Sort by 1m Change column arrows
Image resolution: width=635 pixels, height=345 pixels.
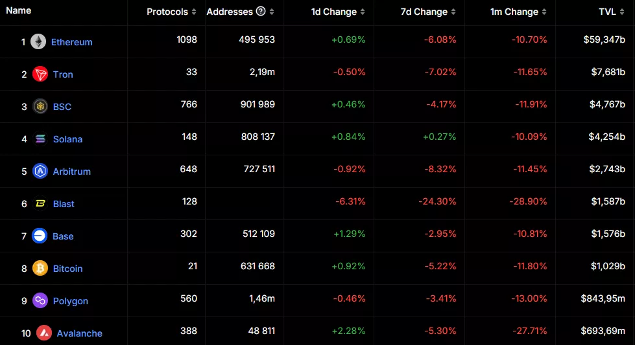pos(544,12)
